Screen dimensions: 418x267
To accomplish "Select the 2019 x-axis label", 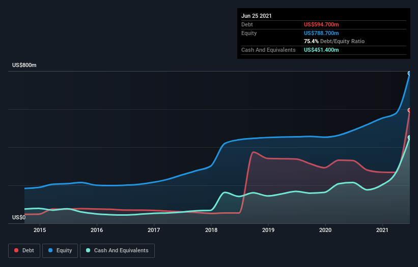I will 268,230.
